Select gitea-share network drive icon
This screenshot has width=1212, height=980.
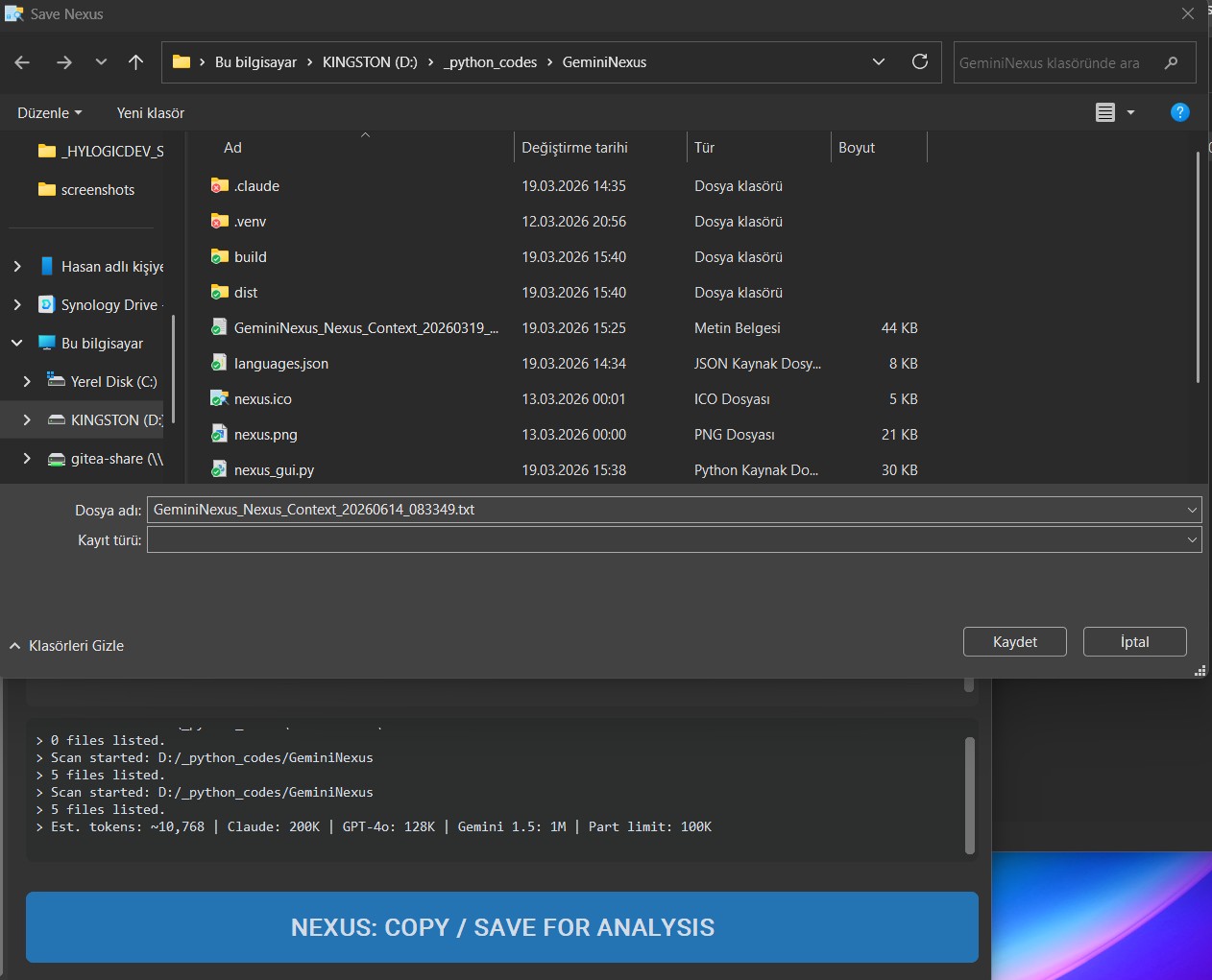click(x=57, y=459)
